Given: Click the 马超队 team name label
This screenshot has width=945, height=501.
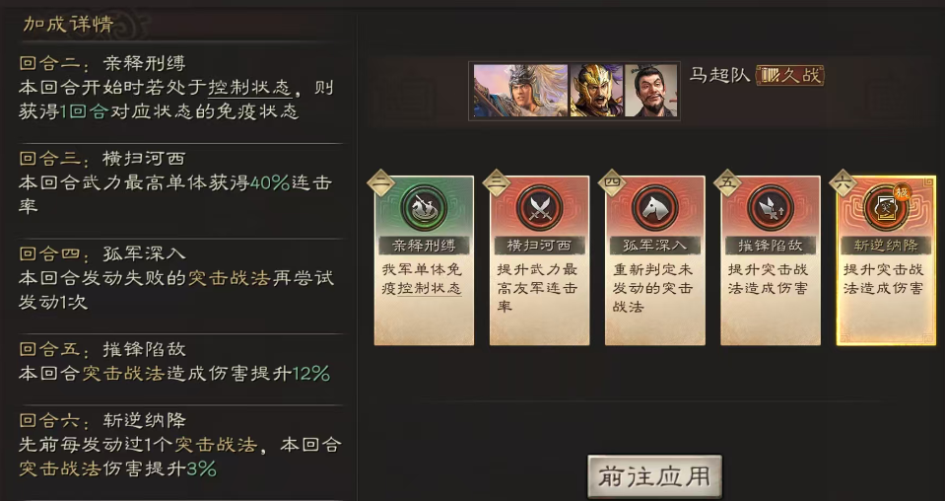Looking at the screenshot, I should click(719, 75).
